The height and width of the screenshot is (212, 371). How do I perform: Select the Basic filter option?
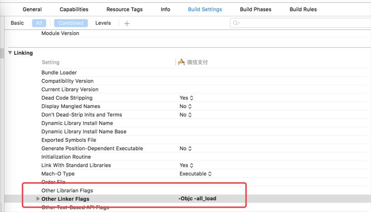click(17, 23)
